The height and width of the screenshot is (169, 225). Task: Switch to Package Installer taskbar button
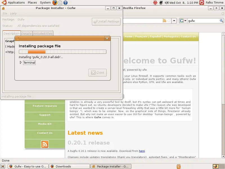point(111,166)
